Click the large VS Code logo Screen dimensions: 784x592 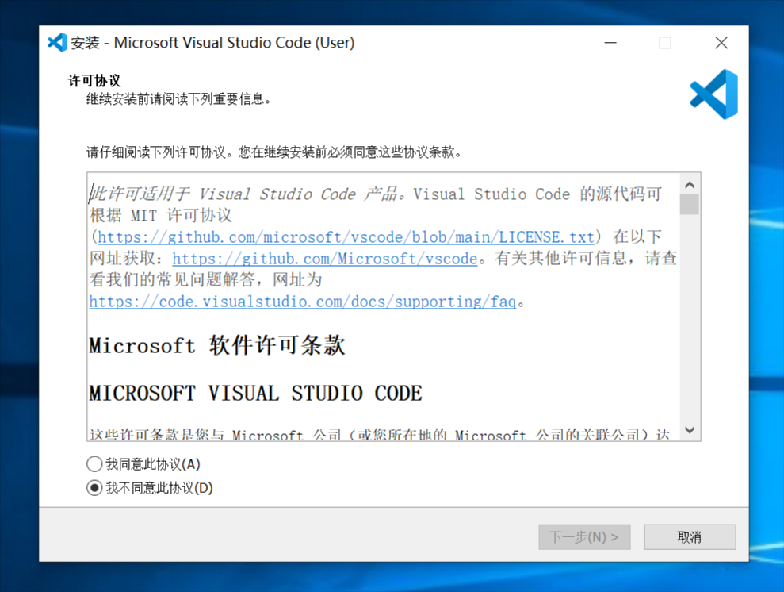[x=714, y=94]
